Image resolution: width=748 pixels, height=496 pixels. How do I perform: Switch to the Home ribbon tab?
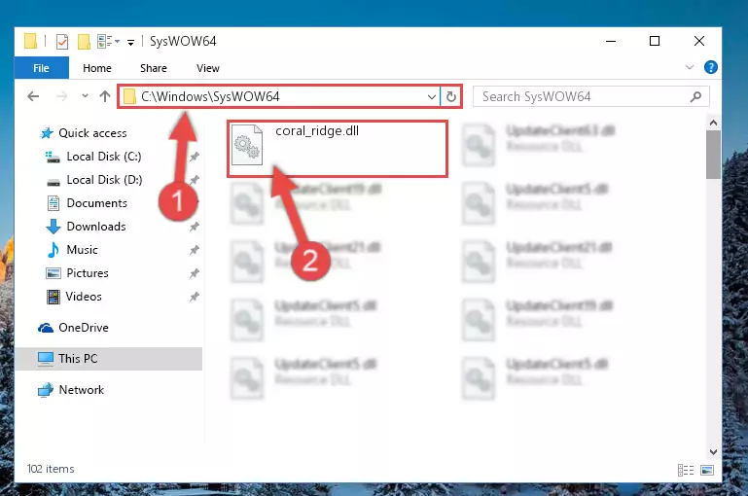[x=97, y=68]
